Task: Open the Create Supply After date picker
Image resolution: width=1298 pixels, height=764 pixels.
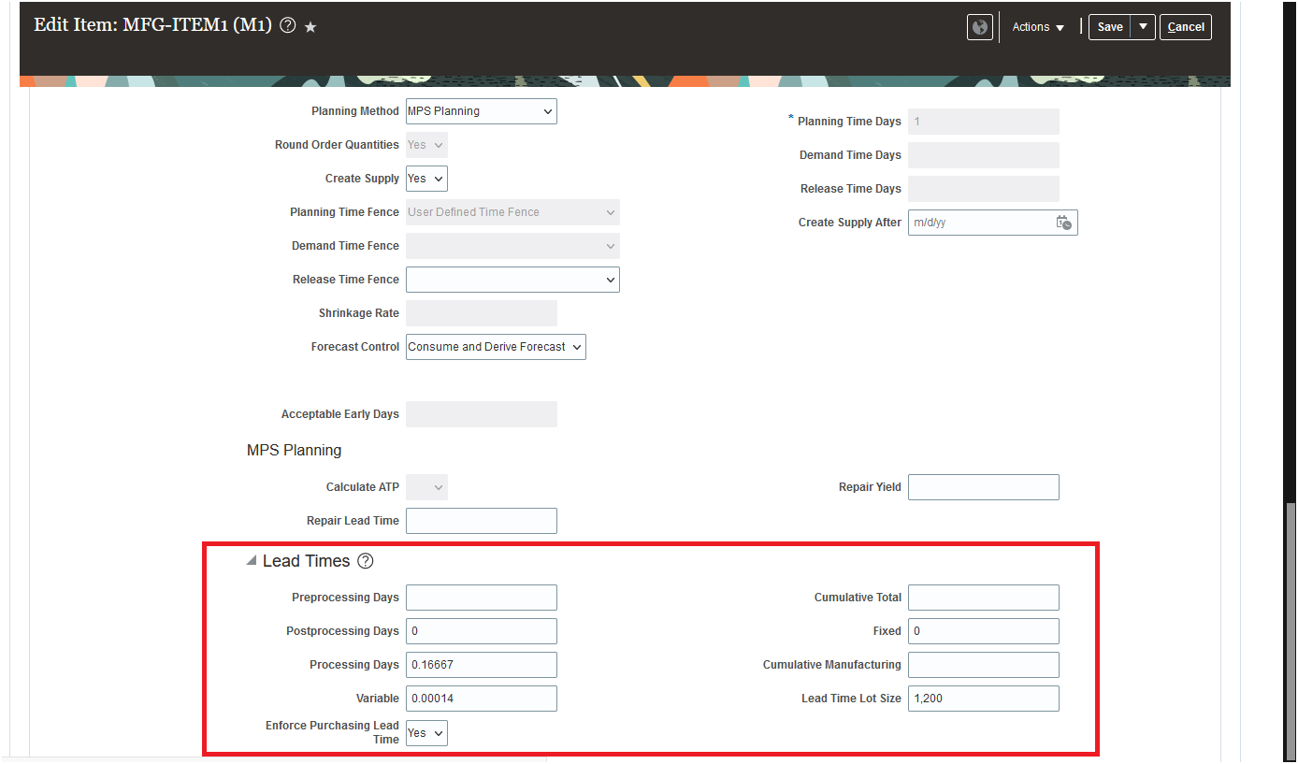Action: 1064,223
